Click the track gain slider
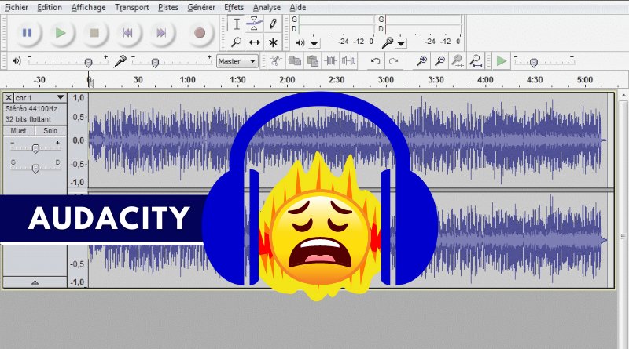Image resolution: width=629 pixels, height=349 pixels. point(35,148)
